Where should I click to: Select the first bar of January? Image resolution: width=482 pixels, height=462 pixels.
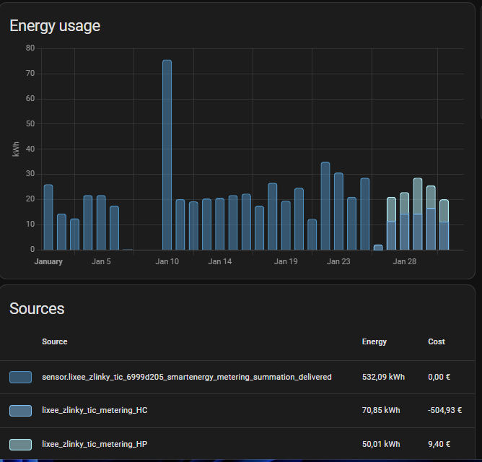click(x=48, y=217)
